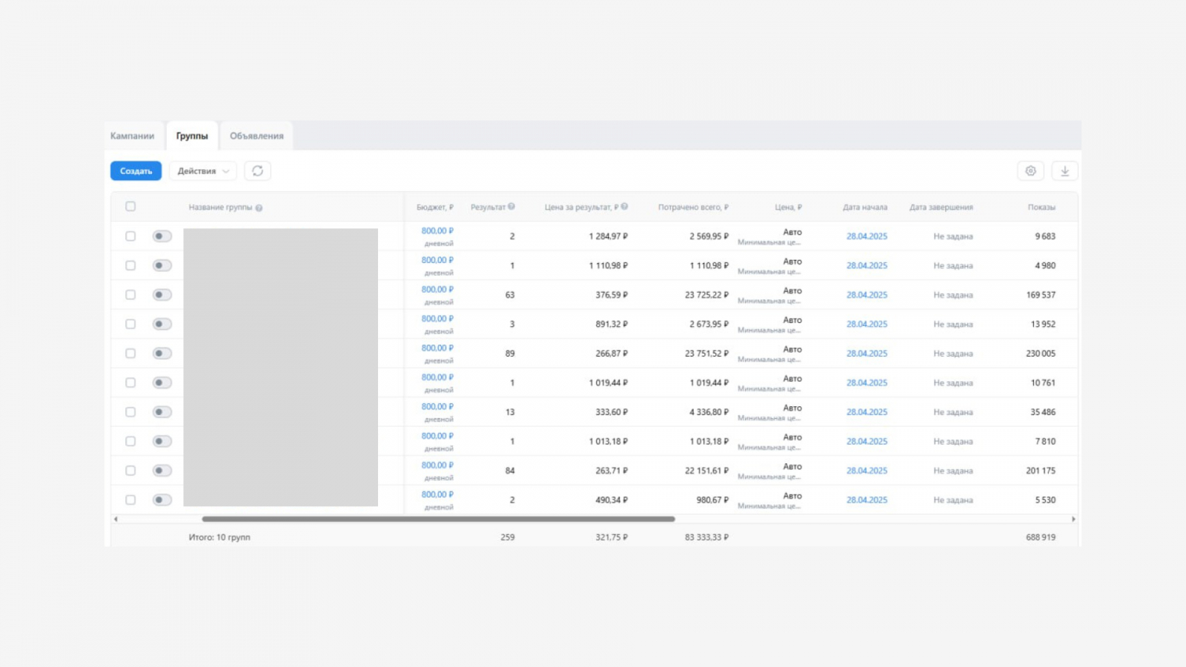Click the total price per result 321,75 ₽

tap(612, 537)
